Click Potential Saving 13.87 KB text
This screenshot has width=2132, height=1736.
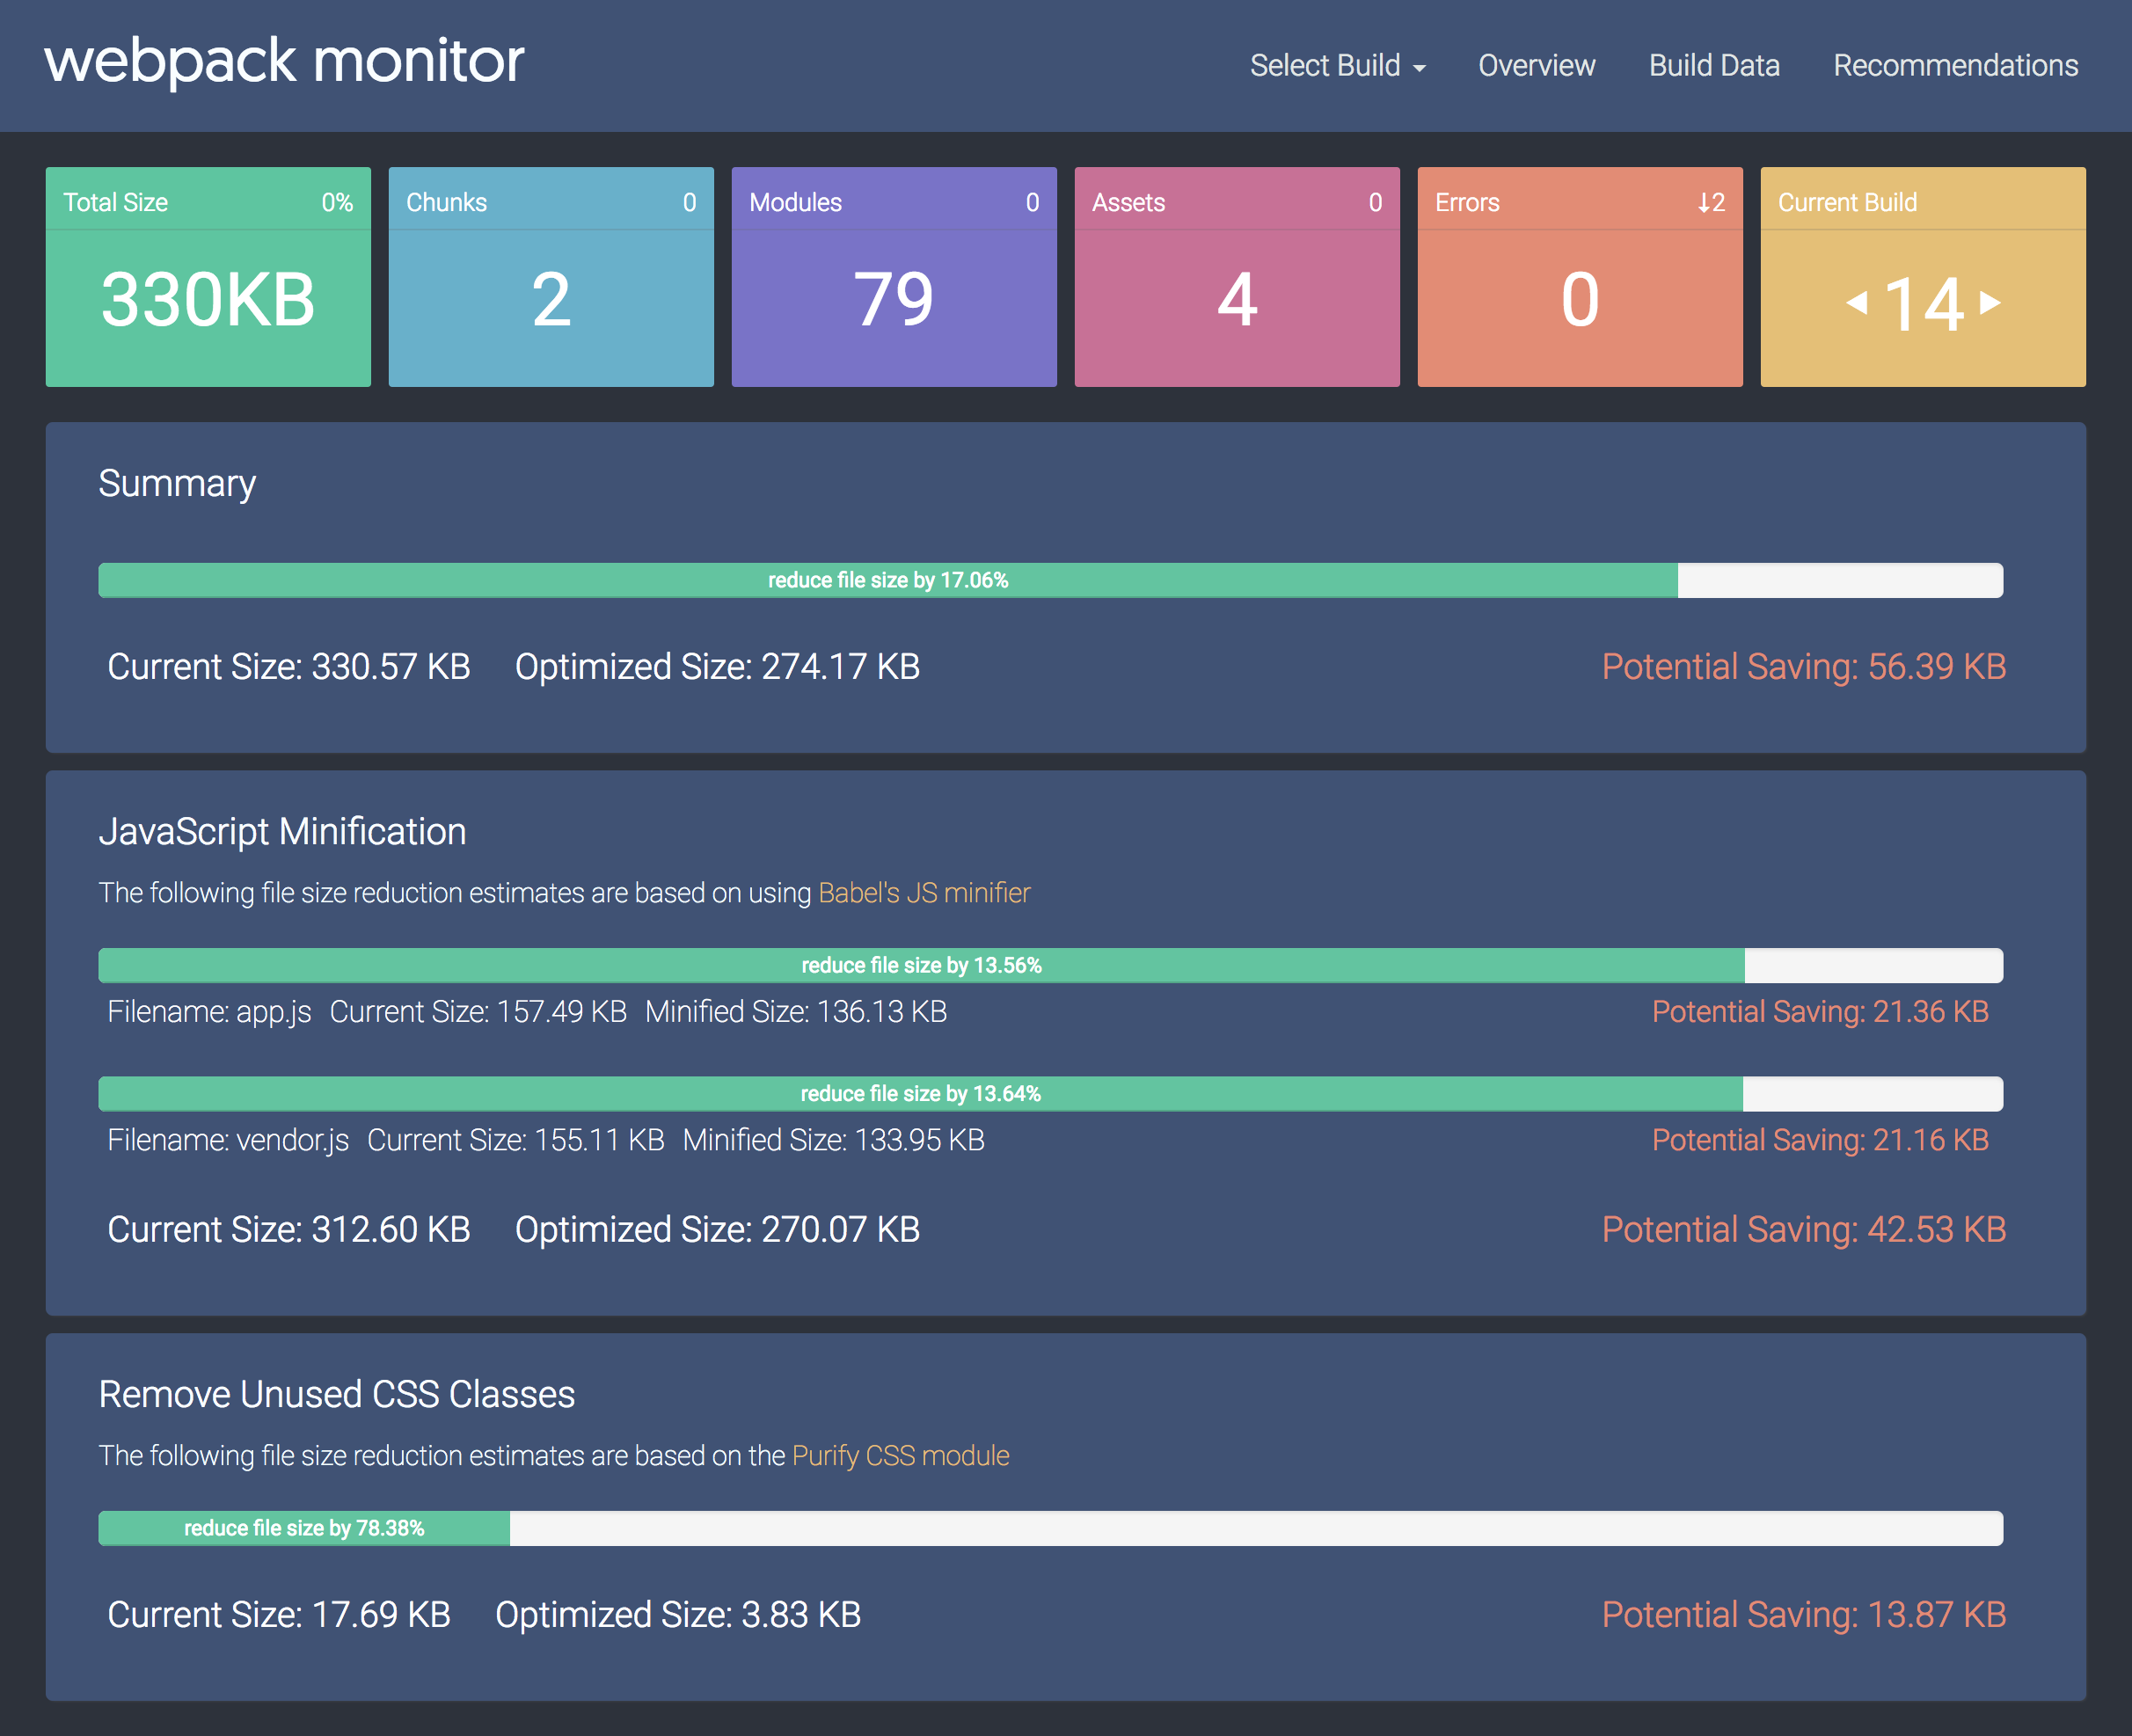click(x=1804, y=1615)
